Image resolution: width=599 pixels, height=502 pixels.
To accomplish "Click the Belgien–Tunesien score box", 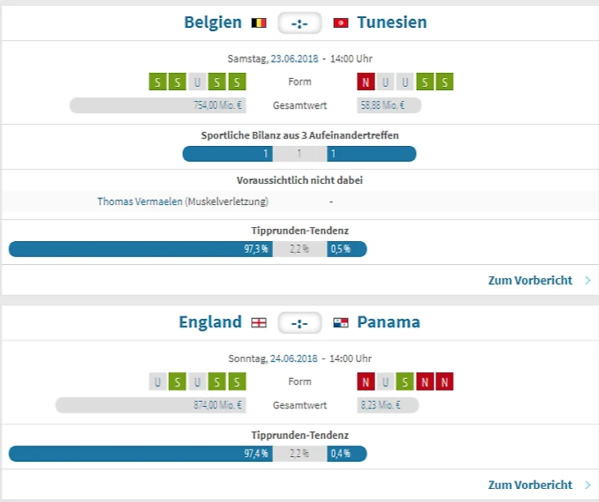I will [x=299, y=23].
